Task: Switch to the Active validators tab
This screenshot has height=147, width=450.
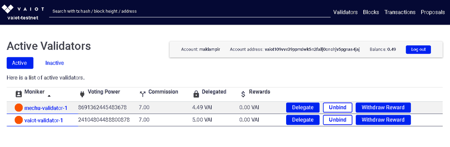Action: tap(20, 63)
